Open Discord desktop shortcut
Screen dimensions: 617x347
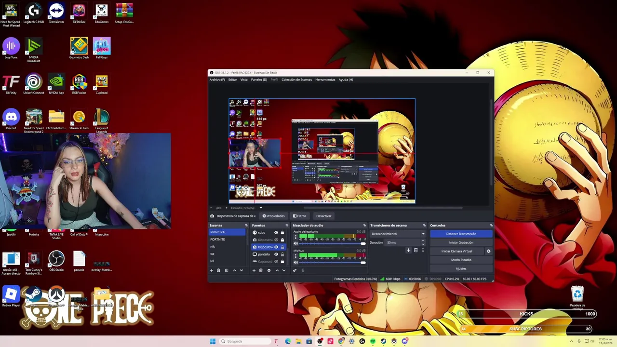(x=11, y=120)
